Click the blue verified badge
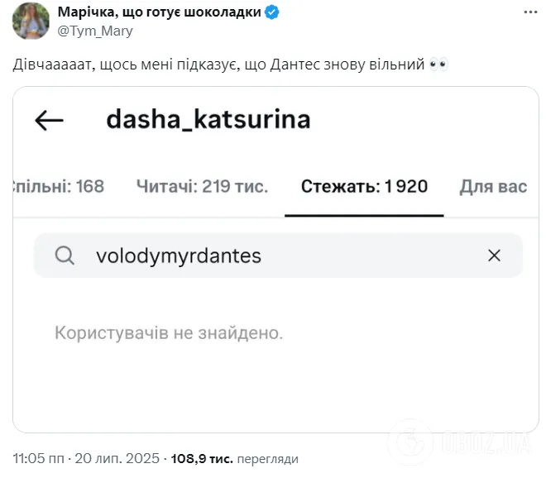 pyautogui.click(x=271, y=12)
